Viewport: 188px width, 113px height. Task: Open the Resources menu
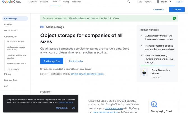[x=77, y=2]
